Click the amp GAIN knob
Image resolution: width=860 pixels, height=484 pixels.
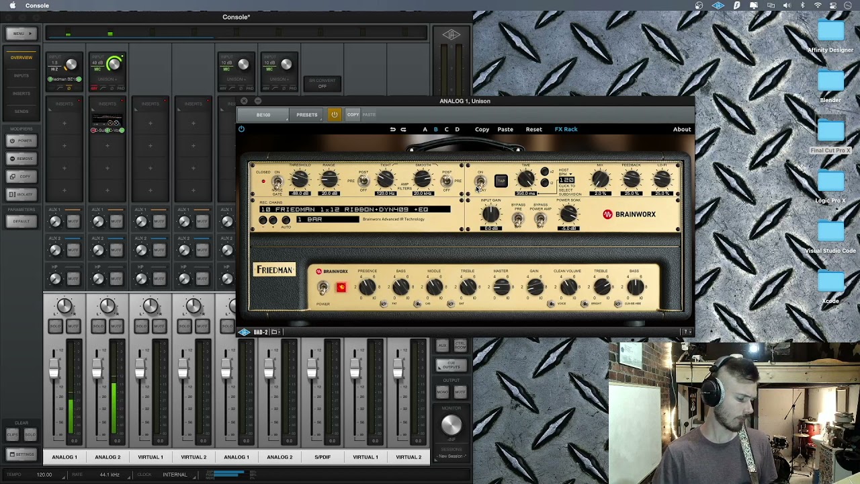point(535,288)
